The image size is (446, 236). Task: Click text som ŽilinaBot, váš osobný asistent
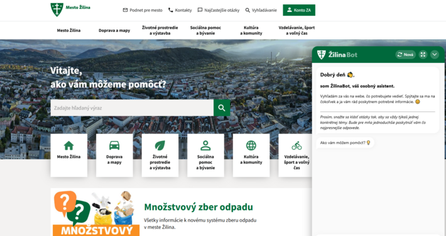tap(357, 86)
